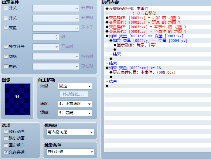The height and width of the screenshot is (160, 211).
Task: Select the 如果 [0001:x] == [0003:xx] line
Action: click(x=158, y=36)
